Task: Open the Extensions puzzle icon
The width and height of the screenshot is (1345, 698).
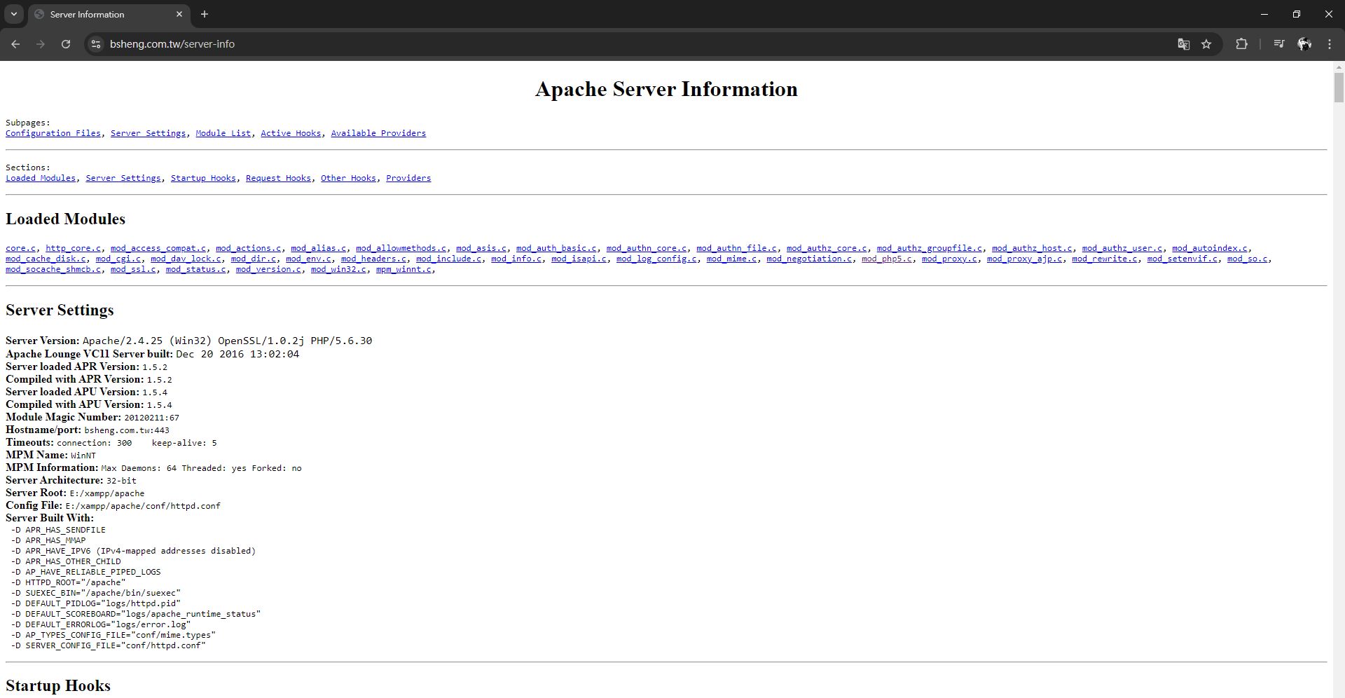Action: 1241,44
